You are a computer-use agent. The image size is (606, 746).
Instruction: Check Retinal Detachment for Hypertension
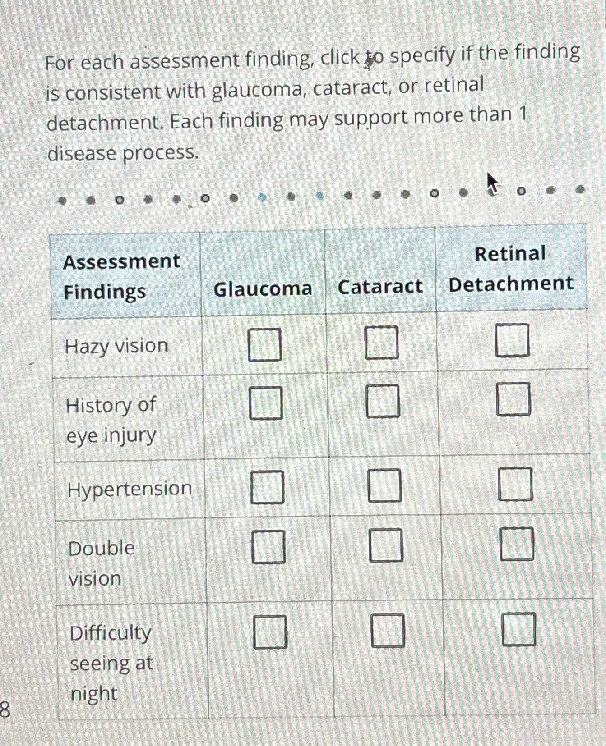point(516,485)
